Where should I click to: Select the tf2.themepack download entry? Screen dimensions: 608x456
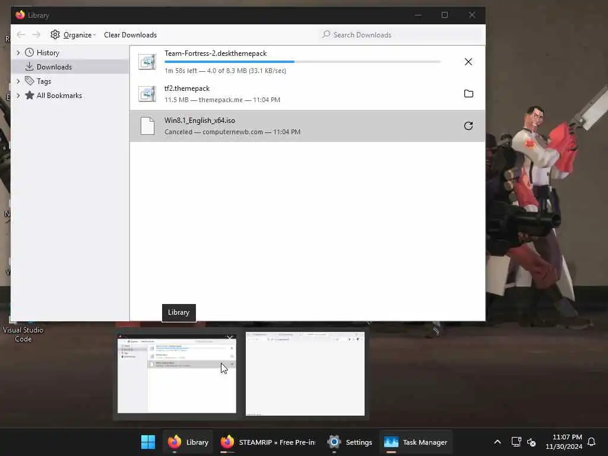click(x=308, y=94)
